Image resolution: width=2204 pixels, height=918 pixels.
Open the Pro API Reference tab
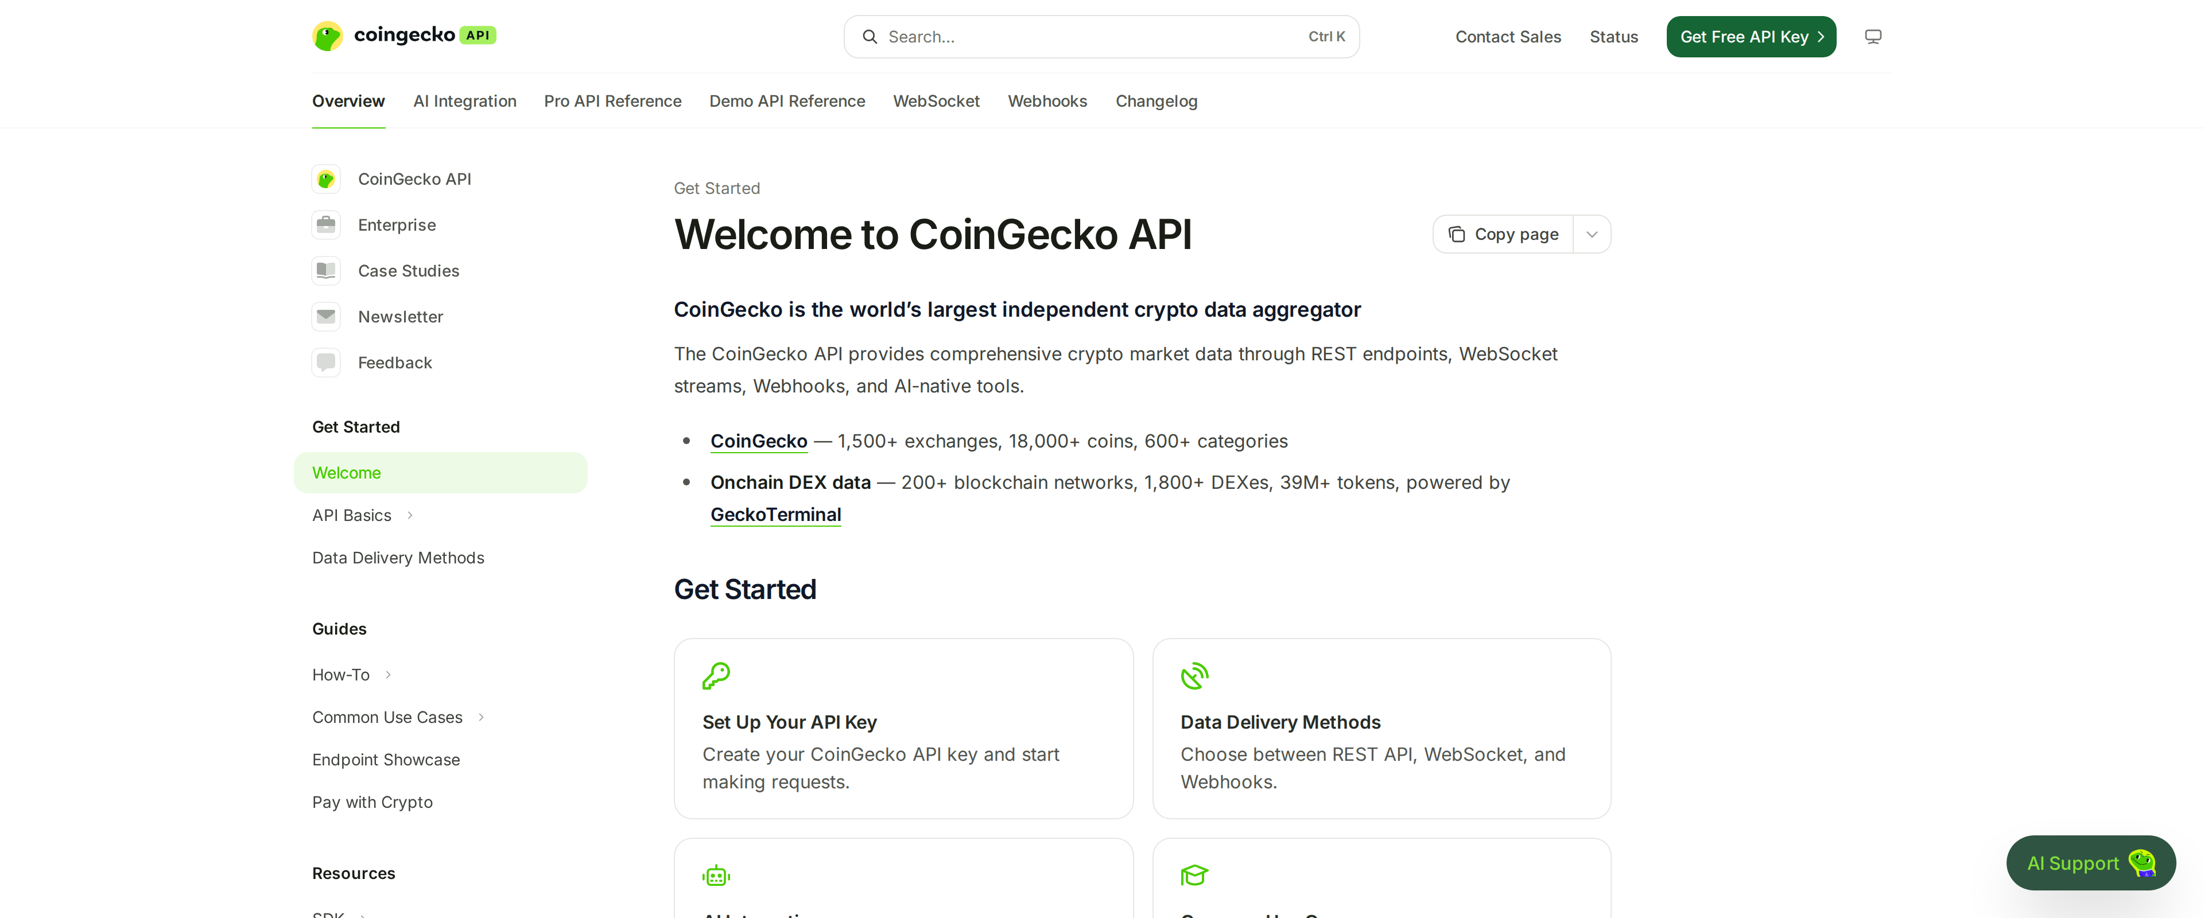612,101
